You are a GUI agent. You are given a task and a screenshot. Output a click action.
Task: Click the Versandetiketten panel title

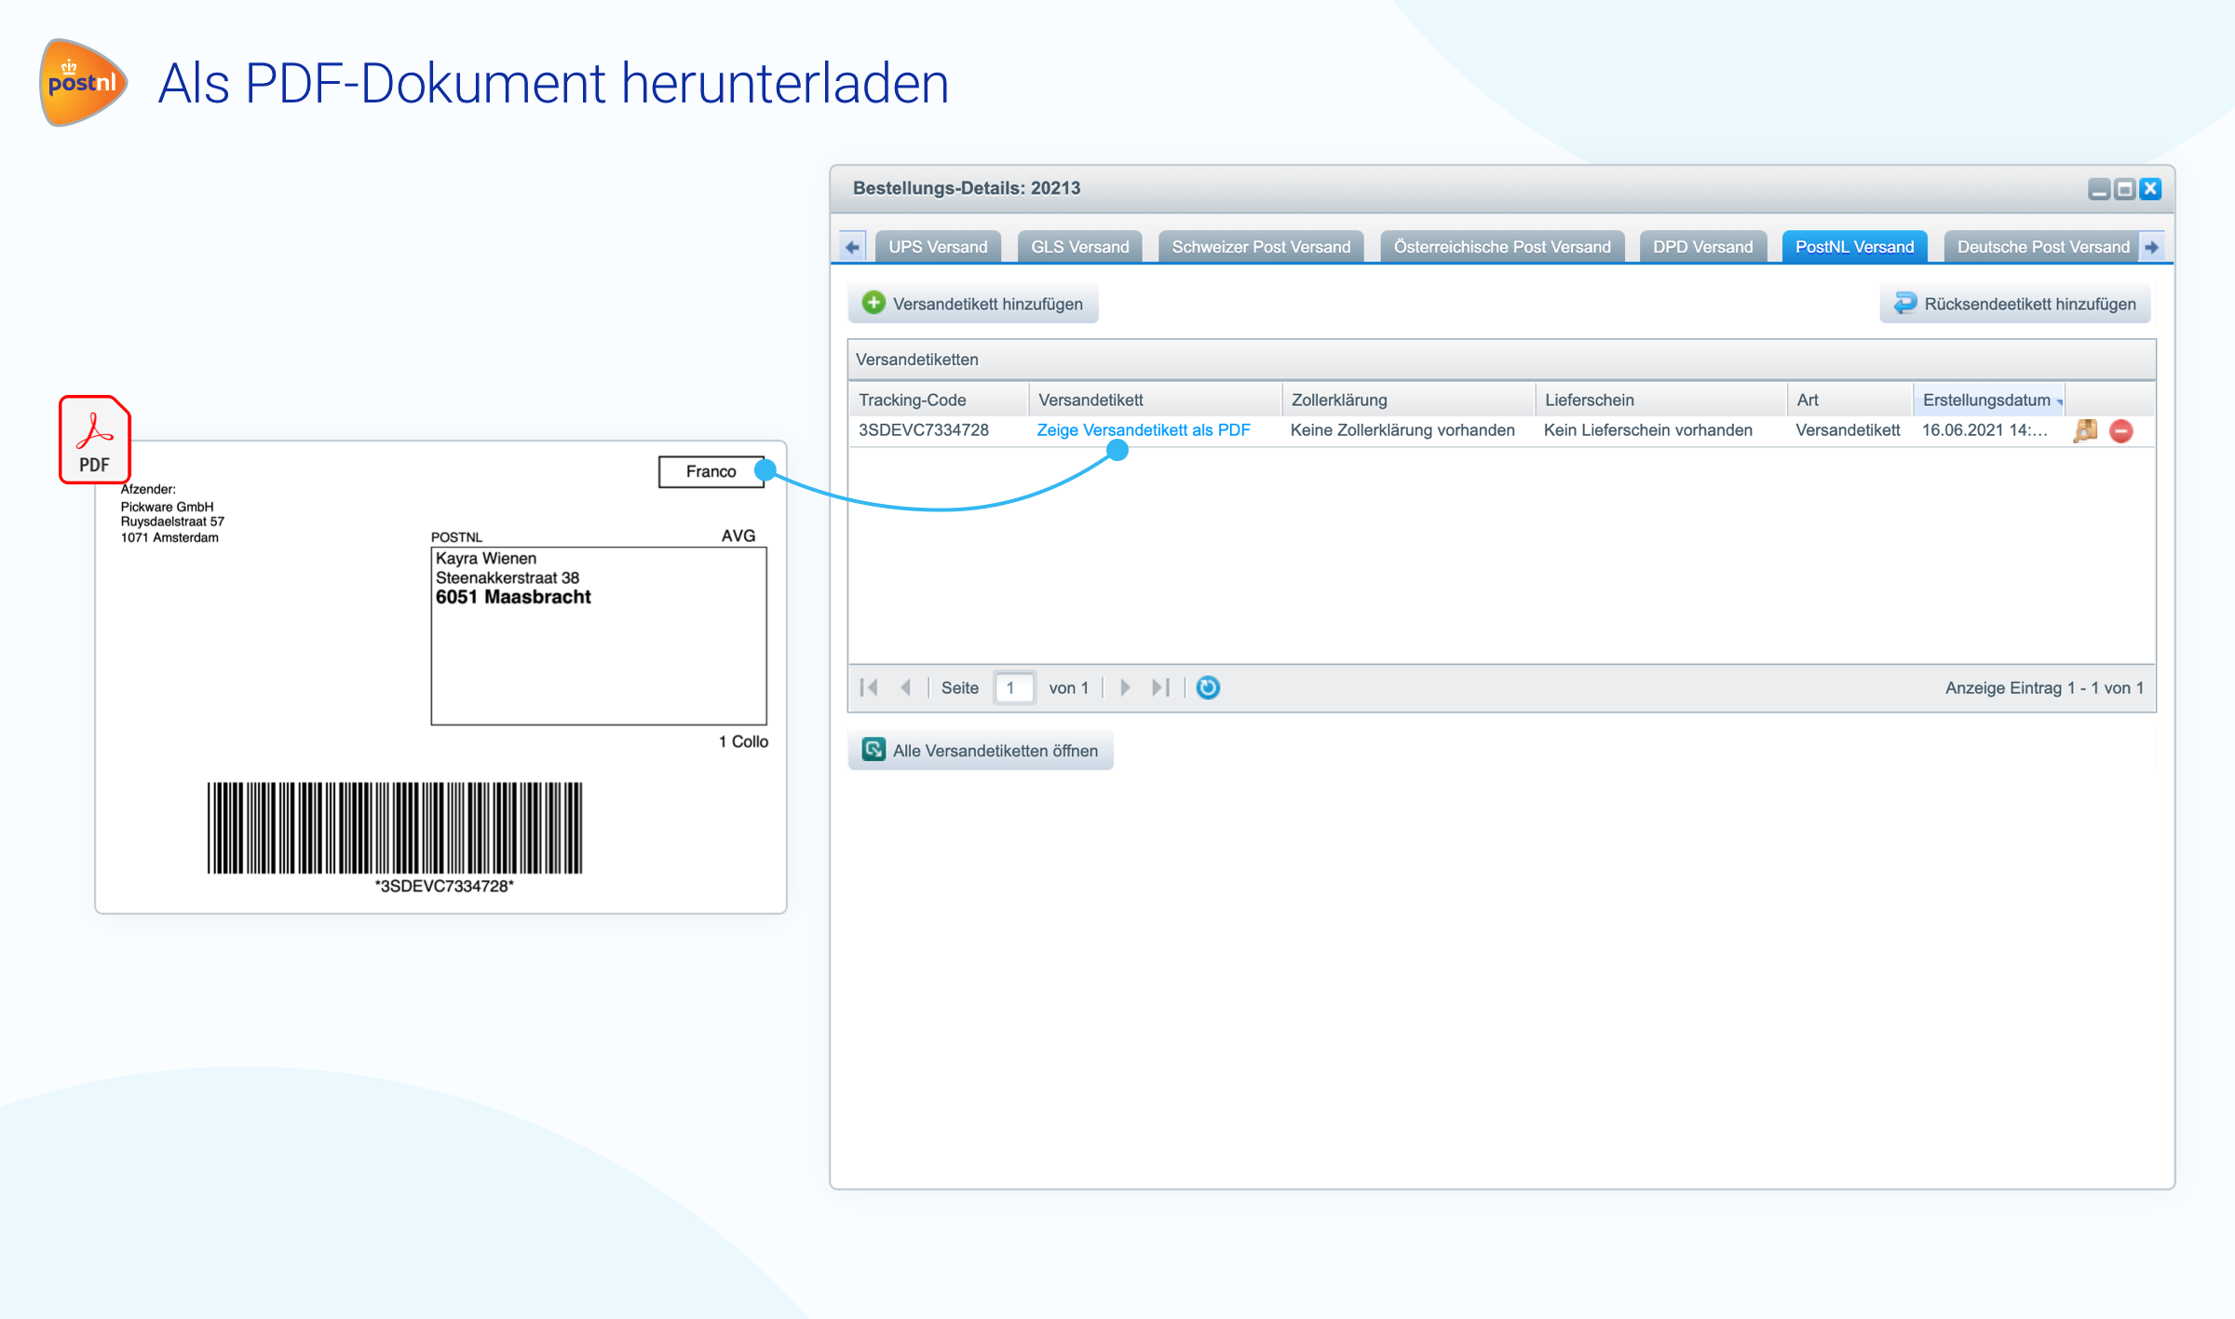point(917,360)
